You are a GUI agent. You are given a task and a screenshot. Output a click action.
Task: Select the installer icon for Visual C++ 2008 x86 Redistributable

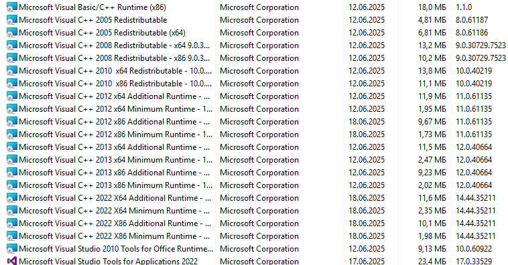click(11, 58)
